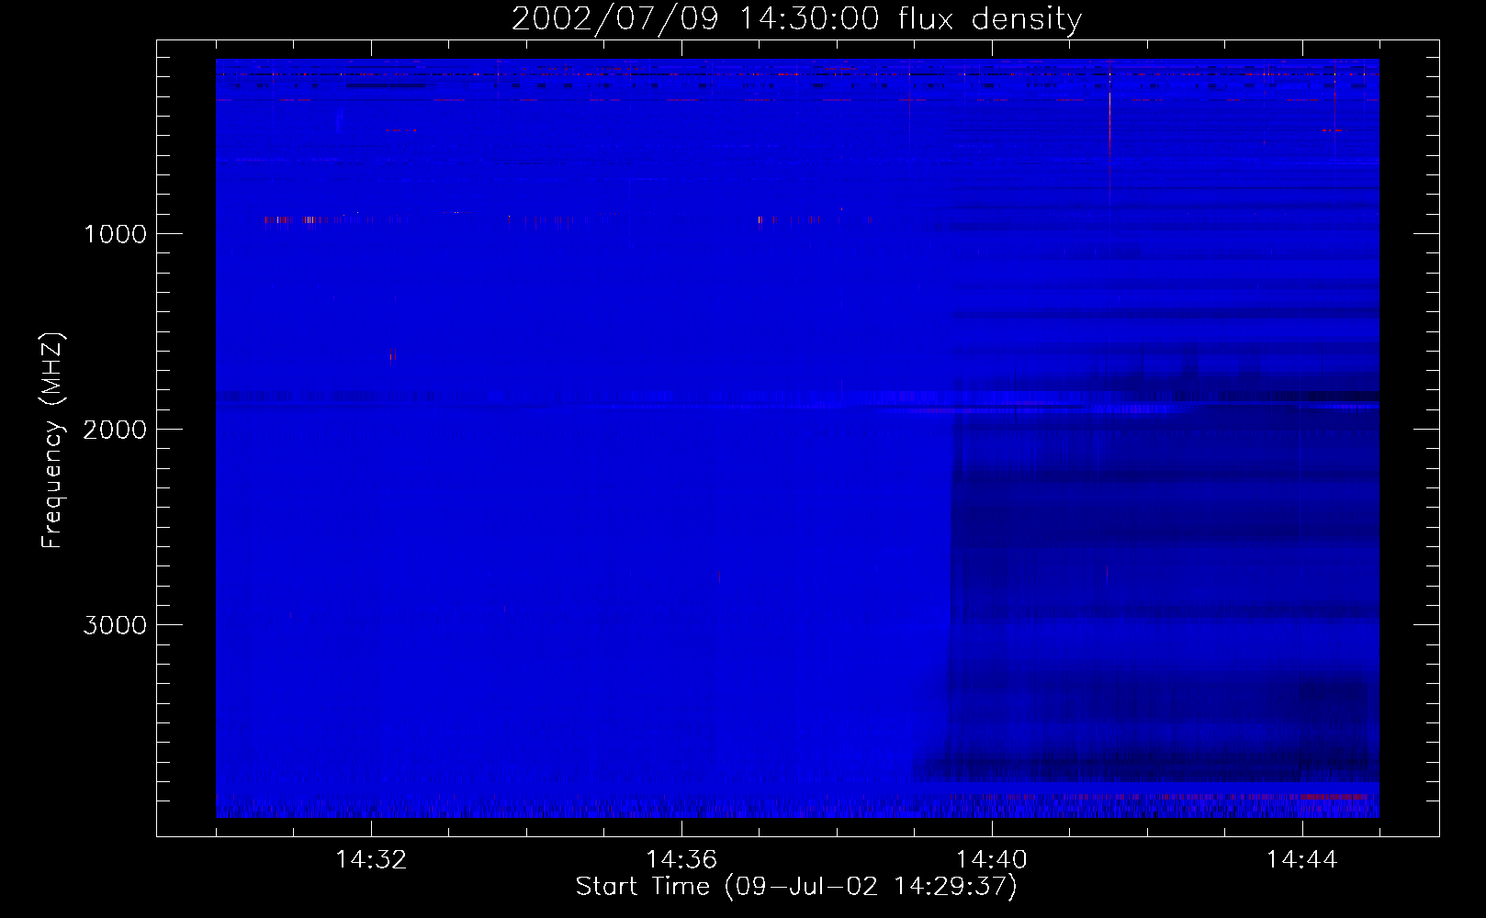1486x918 pixels.
Task: Click the 'Start Time (09-Jul-02 14:29:37)' label
Action: coord(796,887)
